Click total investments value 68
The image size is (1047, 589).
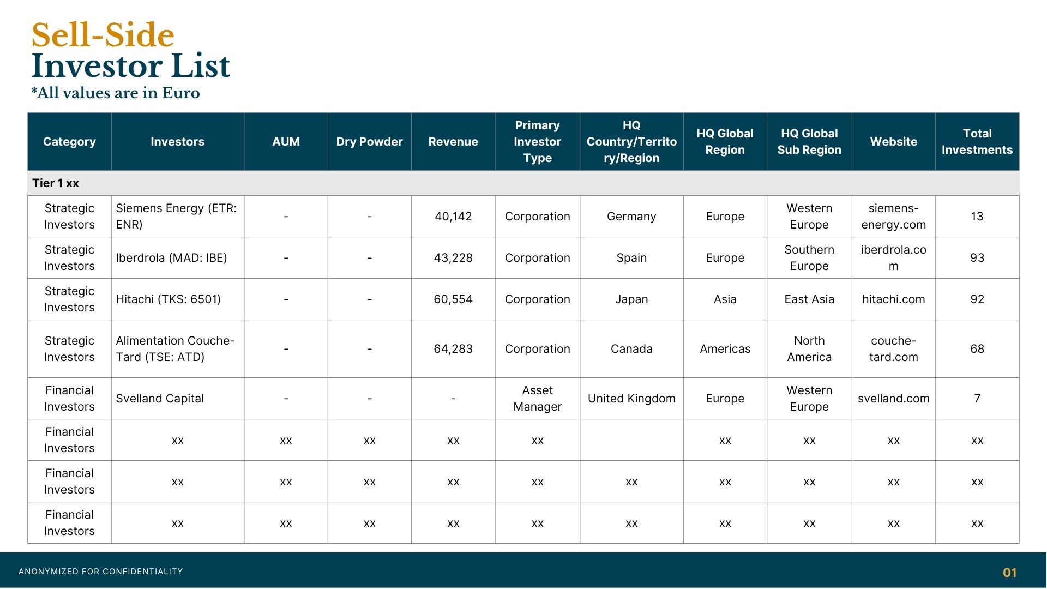point(977,349)
